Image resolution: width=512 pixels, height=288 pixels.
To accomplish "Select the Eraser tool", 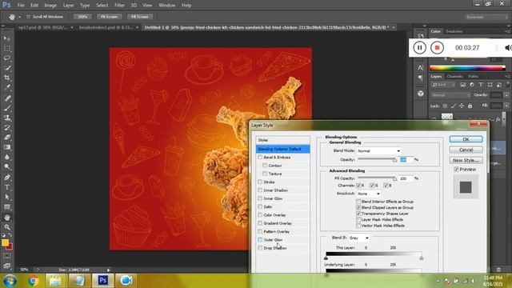I will [7, 137].
